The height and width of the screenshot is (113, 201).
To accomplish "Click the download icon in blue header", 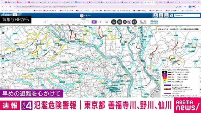I will (x=155, y=15).
